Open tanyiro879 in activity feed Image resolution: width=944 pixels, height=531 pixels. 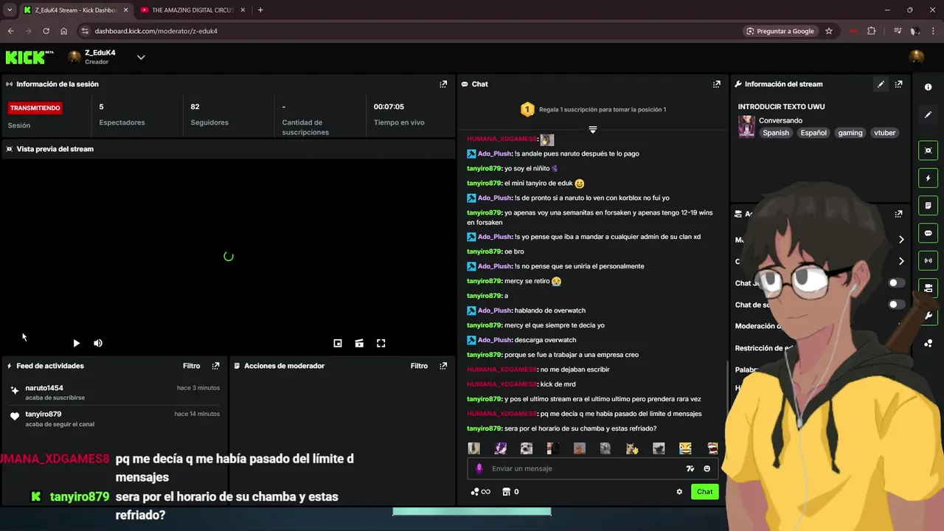click(x=44, y=414)
